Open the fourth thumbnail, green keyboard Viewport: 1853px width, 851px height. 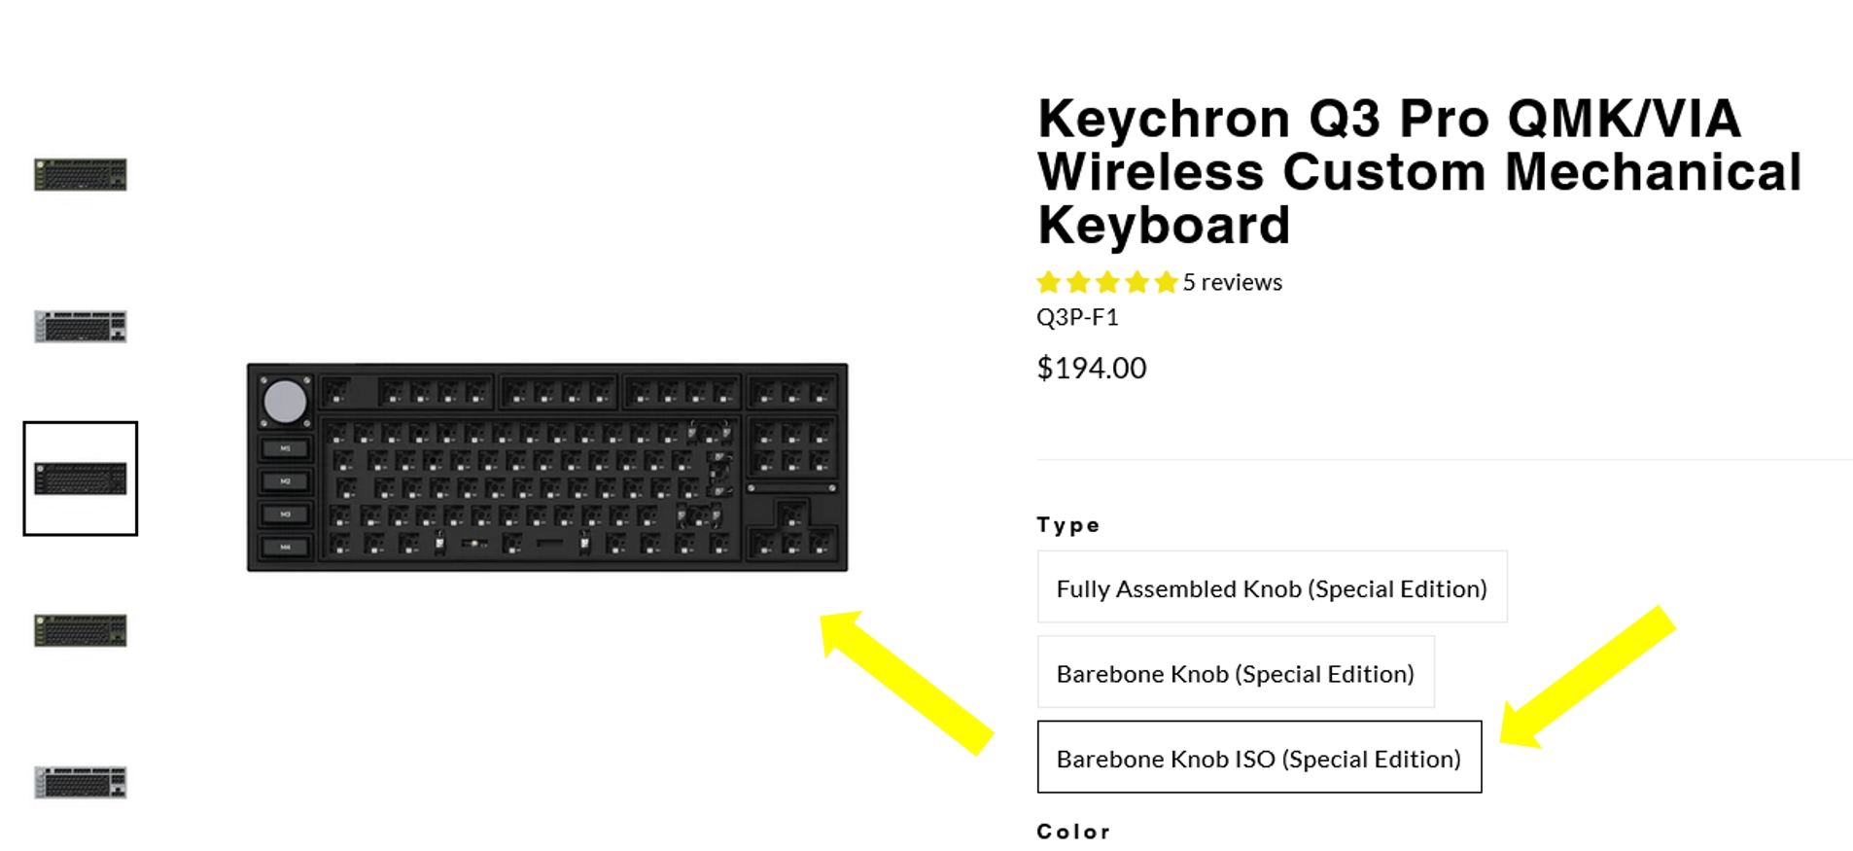[81, 630]
